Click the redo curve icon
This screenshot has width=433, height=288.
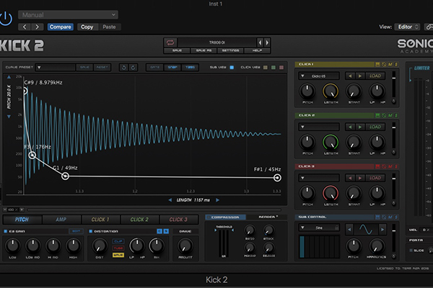[133, 67]
